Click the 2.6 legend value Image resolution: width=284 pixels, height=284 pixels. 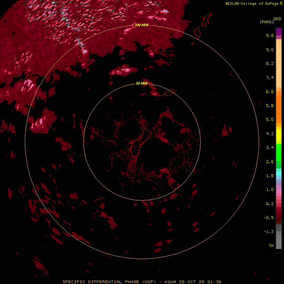270,162
